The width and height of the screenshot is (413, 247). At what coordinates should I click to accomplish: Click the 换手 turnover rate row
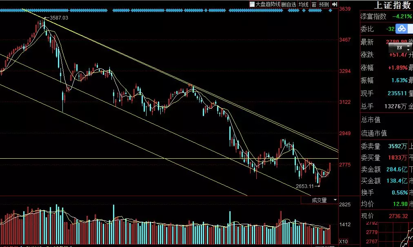[x=384, y=192]
